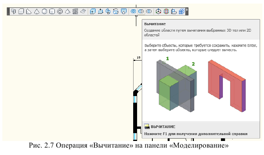
Task: Apply the Union boolean operation
Action: 133,11
